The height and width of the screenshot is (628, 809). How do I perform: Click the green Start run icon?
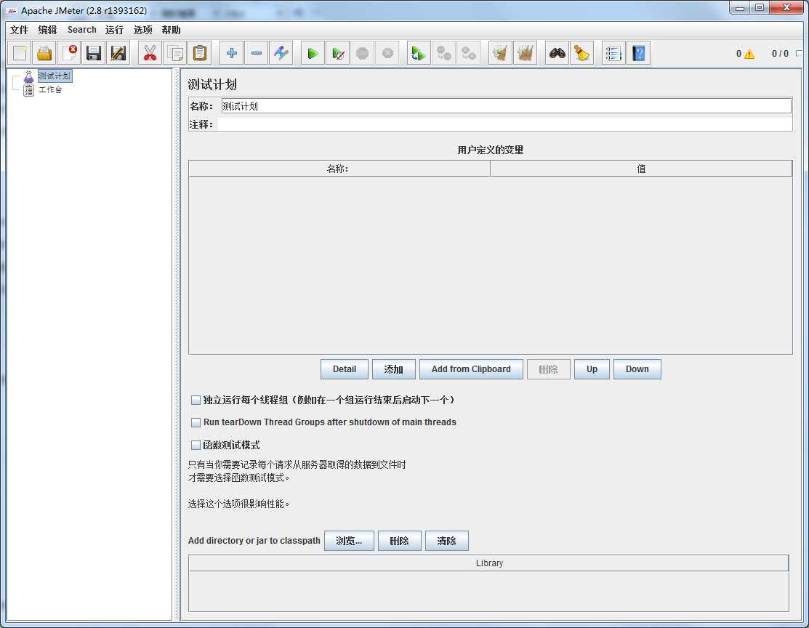(312, 53)
